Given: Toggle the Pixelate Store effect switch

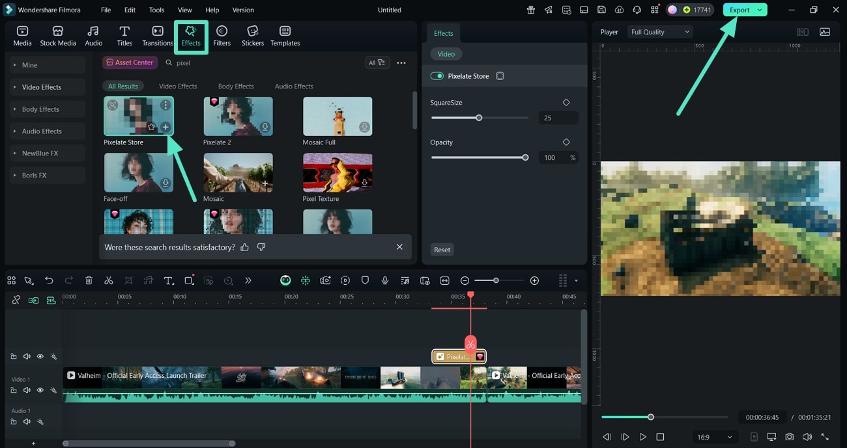Looking at the screenshot, I should [437, 76].
